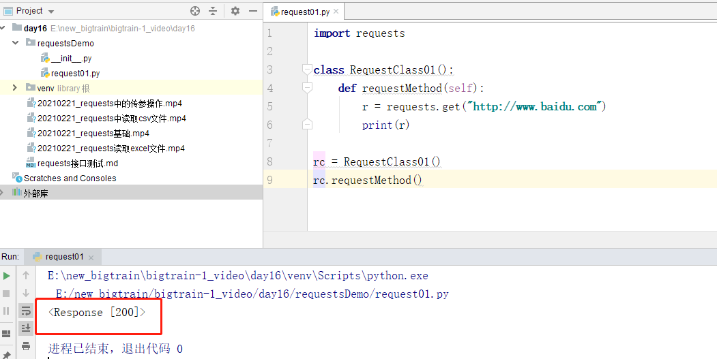This screenshot has width=717, height=359.
Task: Click the up arrow in run toolbar
Action: tap(26, 275)
